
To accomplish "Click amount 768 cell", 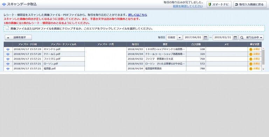I will click(196, 59).
